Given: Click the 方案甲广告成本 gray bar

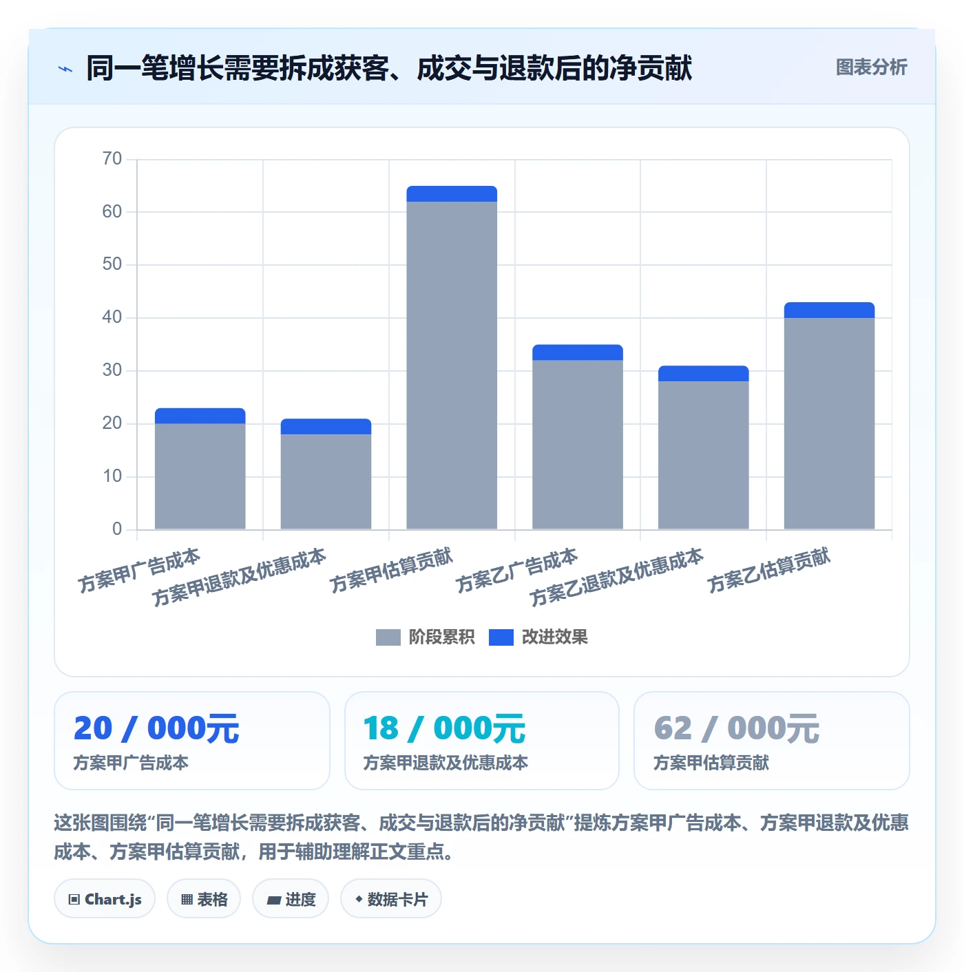Looking at the screenshot, I should click(200, 476).
